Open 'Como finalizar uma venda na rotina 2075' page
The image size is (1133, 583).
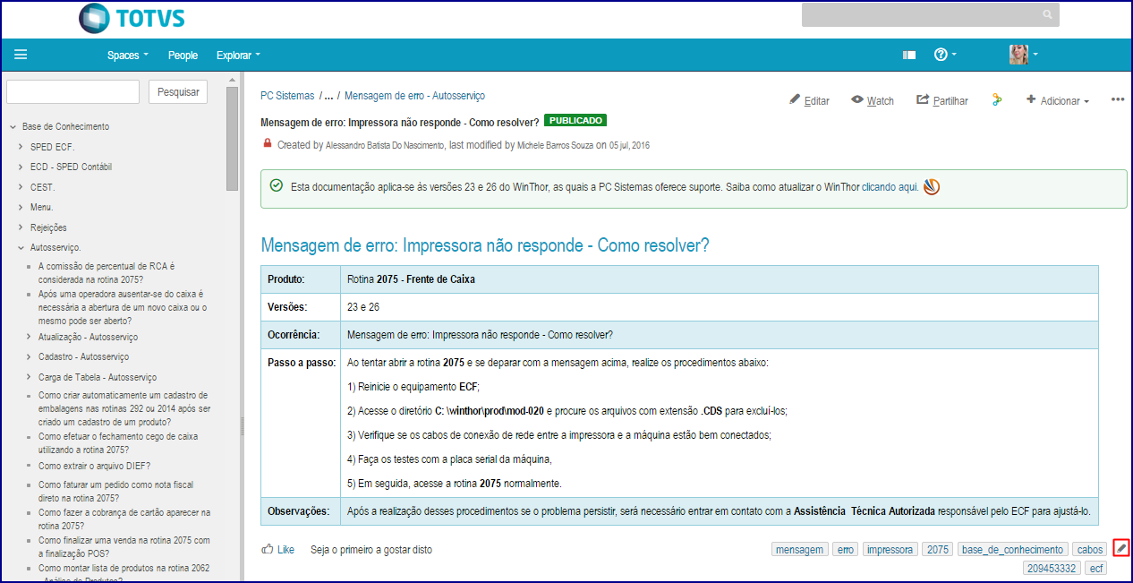click(124, 546)
